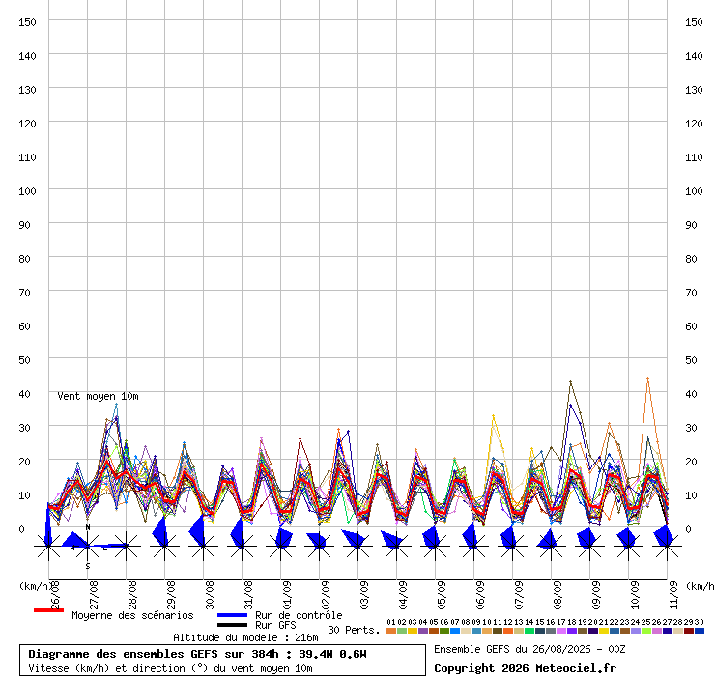Click the wind rose for 29/08
This screenshot has height=676, width=715.
(x=164, y=546)
